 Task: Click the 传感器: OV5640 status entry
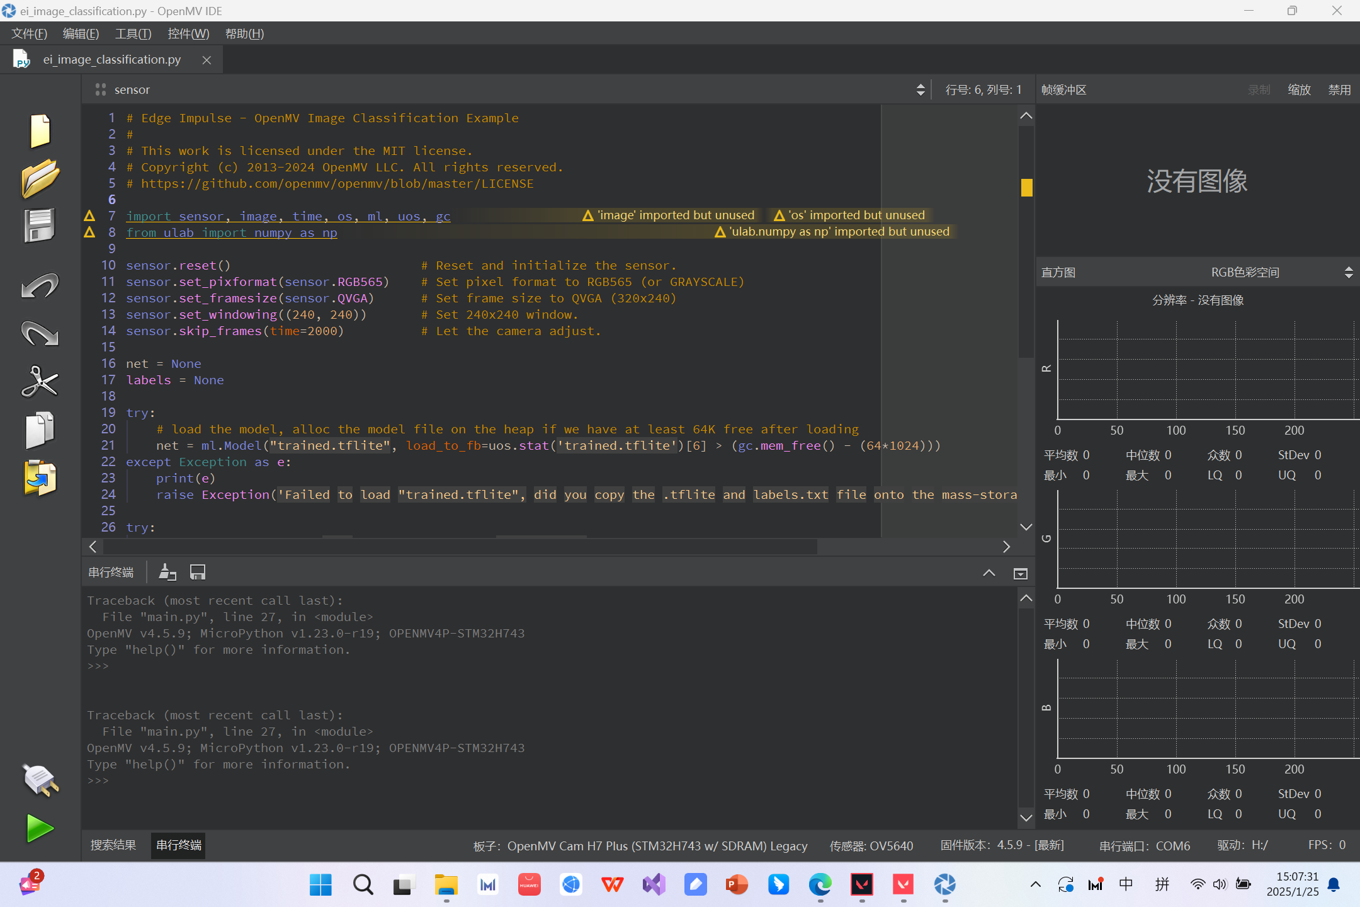point(871,846)
